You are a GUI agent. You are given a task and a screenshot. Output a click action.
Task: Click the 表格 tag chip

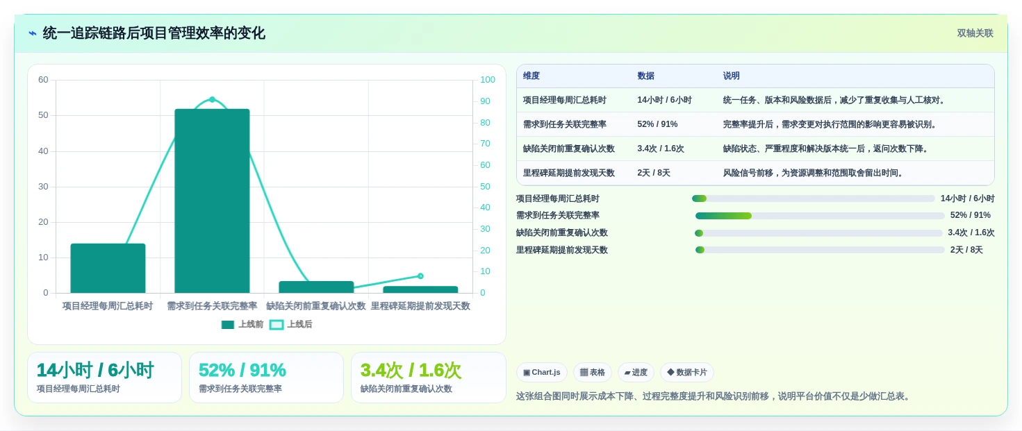pyautogui.click(x=593, y=373)
